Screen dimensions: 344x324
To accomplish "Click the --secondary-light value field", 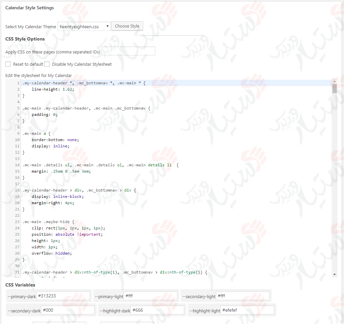I will pos(242,296).
